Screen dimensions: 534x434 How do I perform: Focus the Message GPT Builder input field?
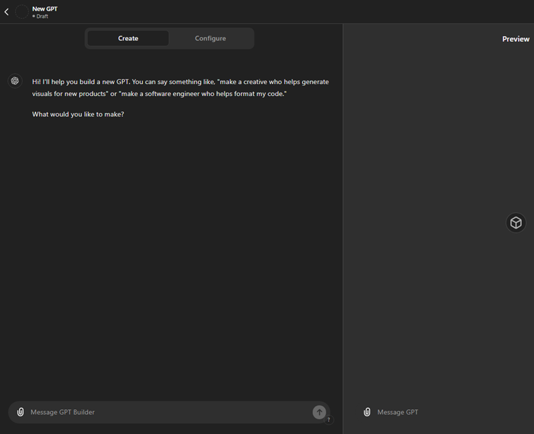click(x=169, y=412)
